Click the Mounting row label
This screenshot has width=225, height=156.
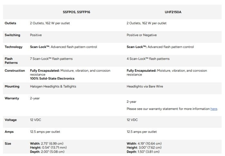pyautogui.click(x=12, y=86)
